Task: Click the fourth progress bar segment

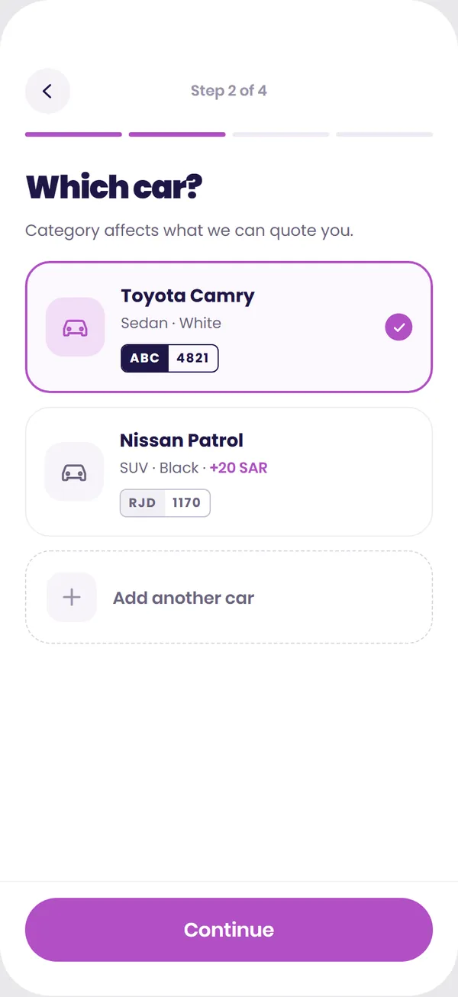Action: (385, 134)
